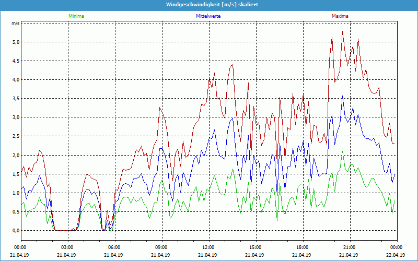Click the 4,5 y-axis value label
Screen dimensions: 418x261
[x=16, y=61]
